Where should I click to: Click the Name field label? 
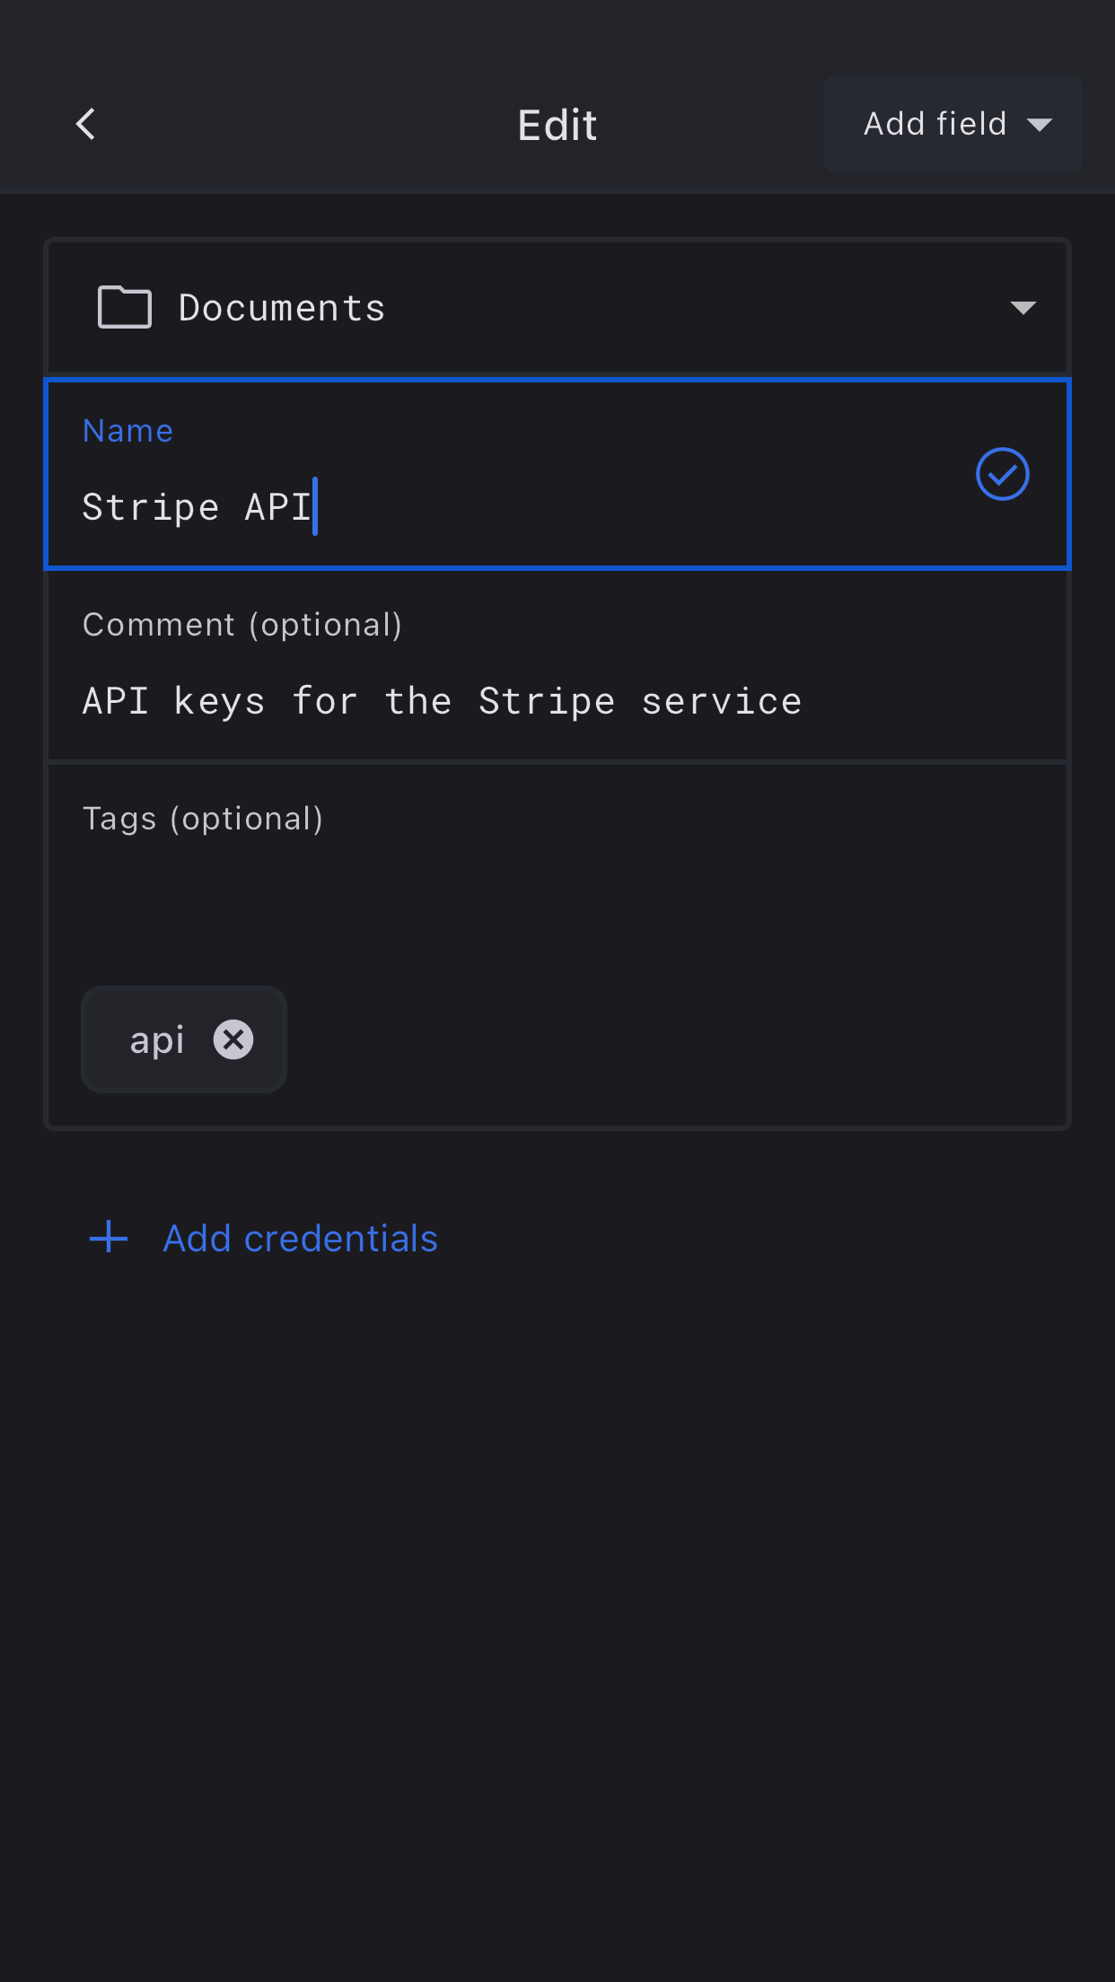[x=127, y=431]
